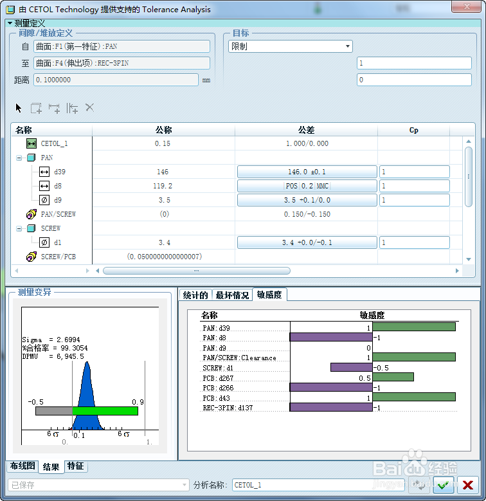
Task: Open the 已保存 dropdown list
Action: pos(98,485)
